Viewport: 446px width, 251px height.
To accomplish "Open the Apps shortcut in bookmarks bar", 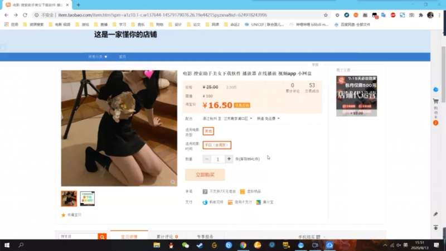I will (x=11, y=25).
